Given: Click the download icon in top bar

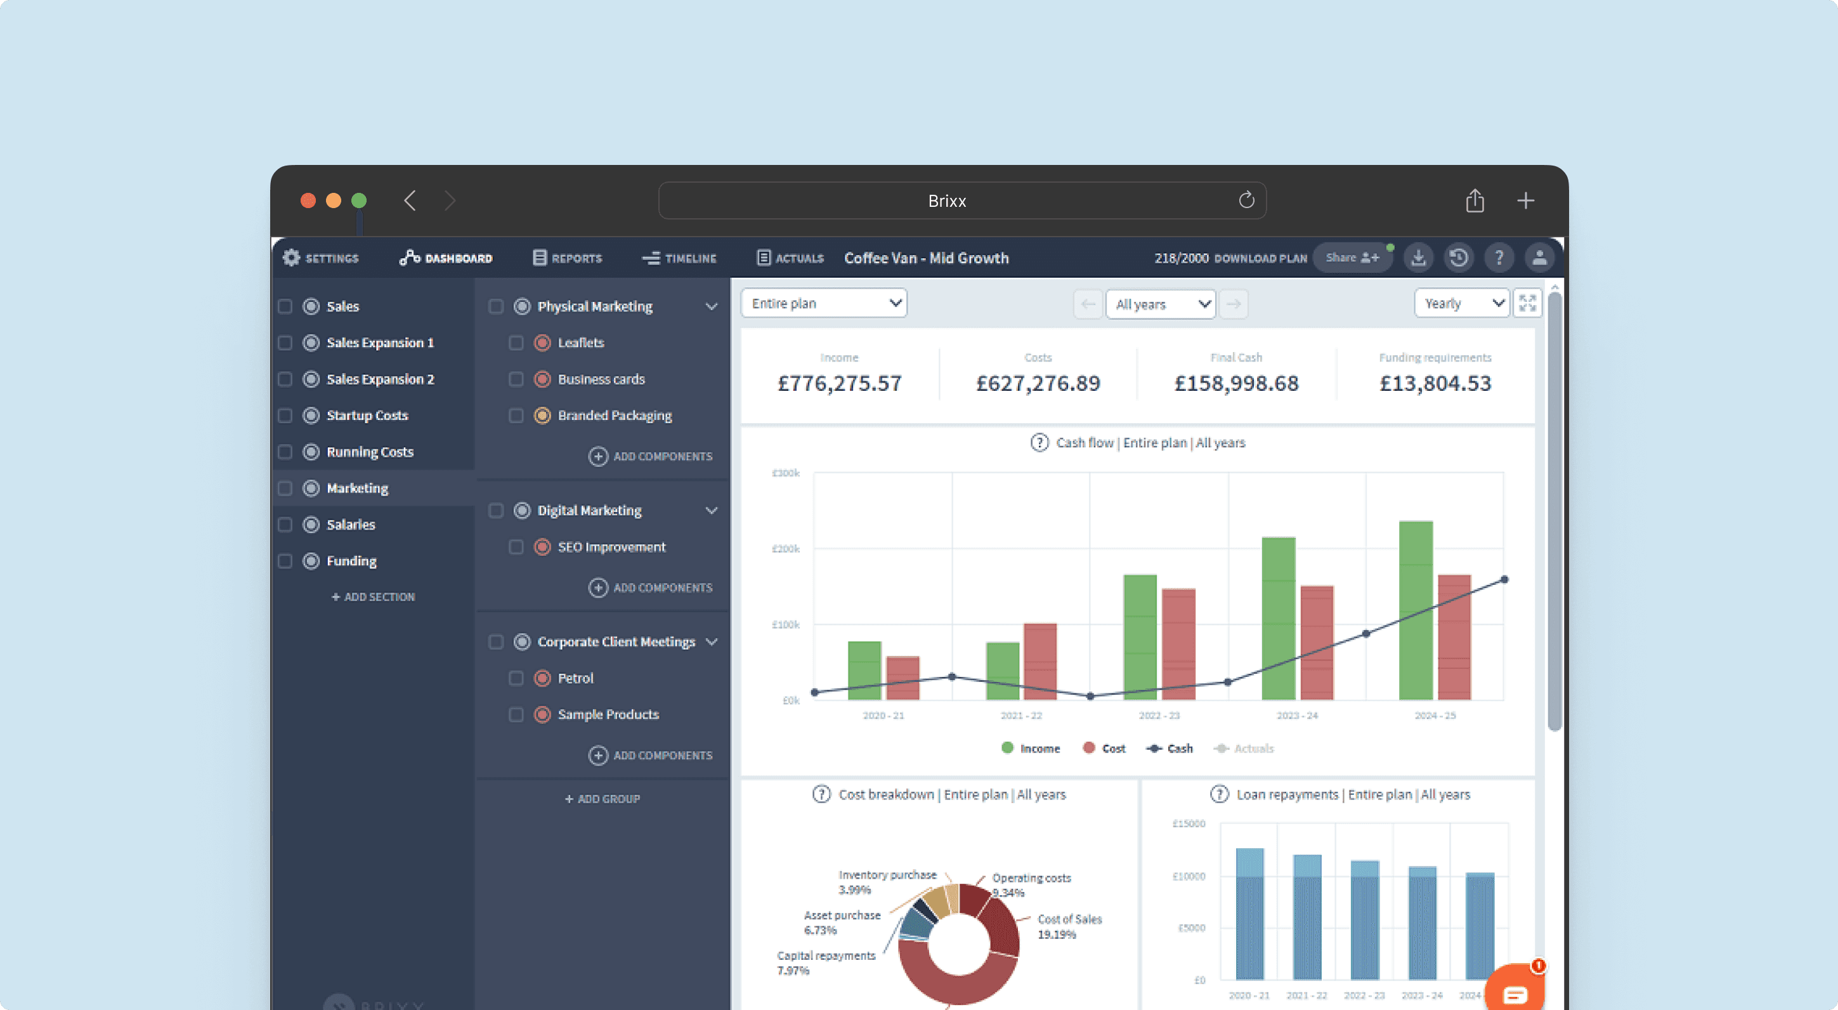Looking at the screenshot, I should click(x=1418, y=258).
